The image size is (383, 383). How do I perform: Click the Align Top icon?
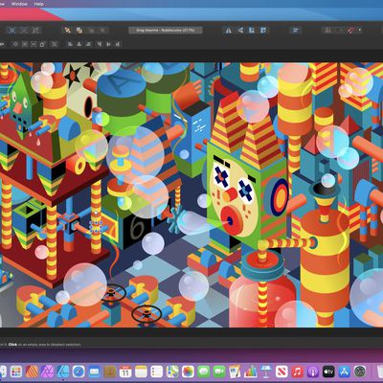tap(100, 44)
